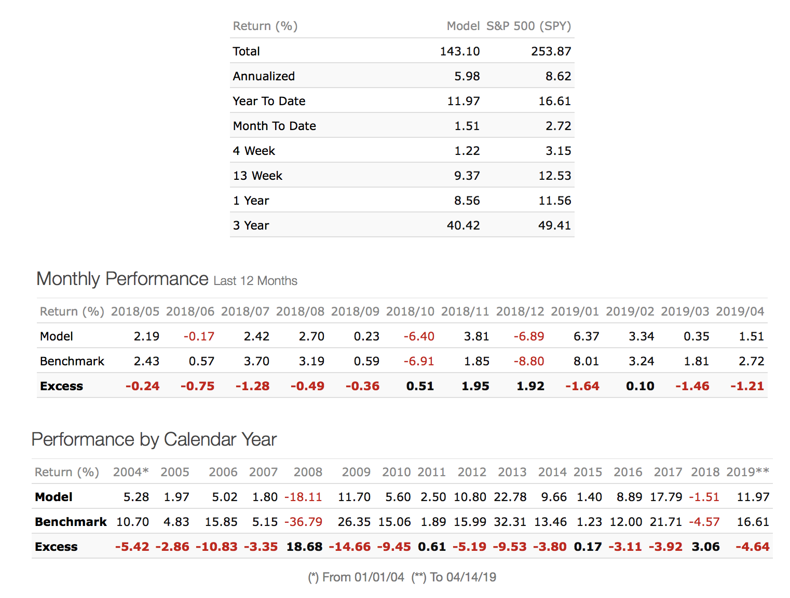This screenshot has height=598, width=790.
Task: Select the 2013 model return 22.78
Action: tap(510, 497)
